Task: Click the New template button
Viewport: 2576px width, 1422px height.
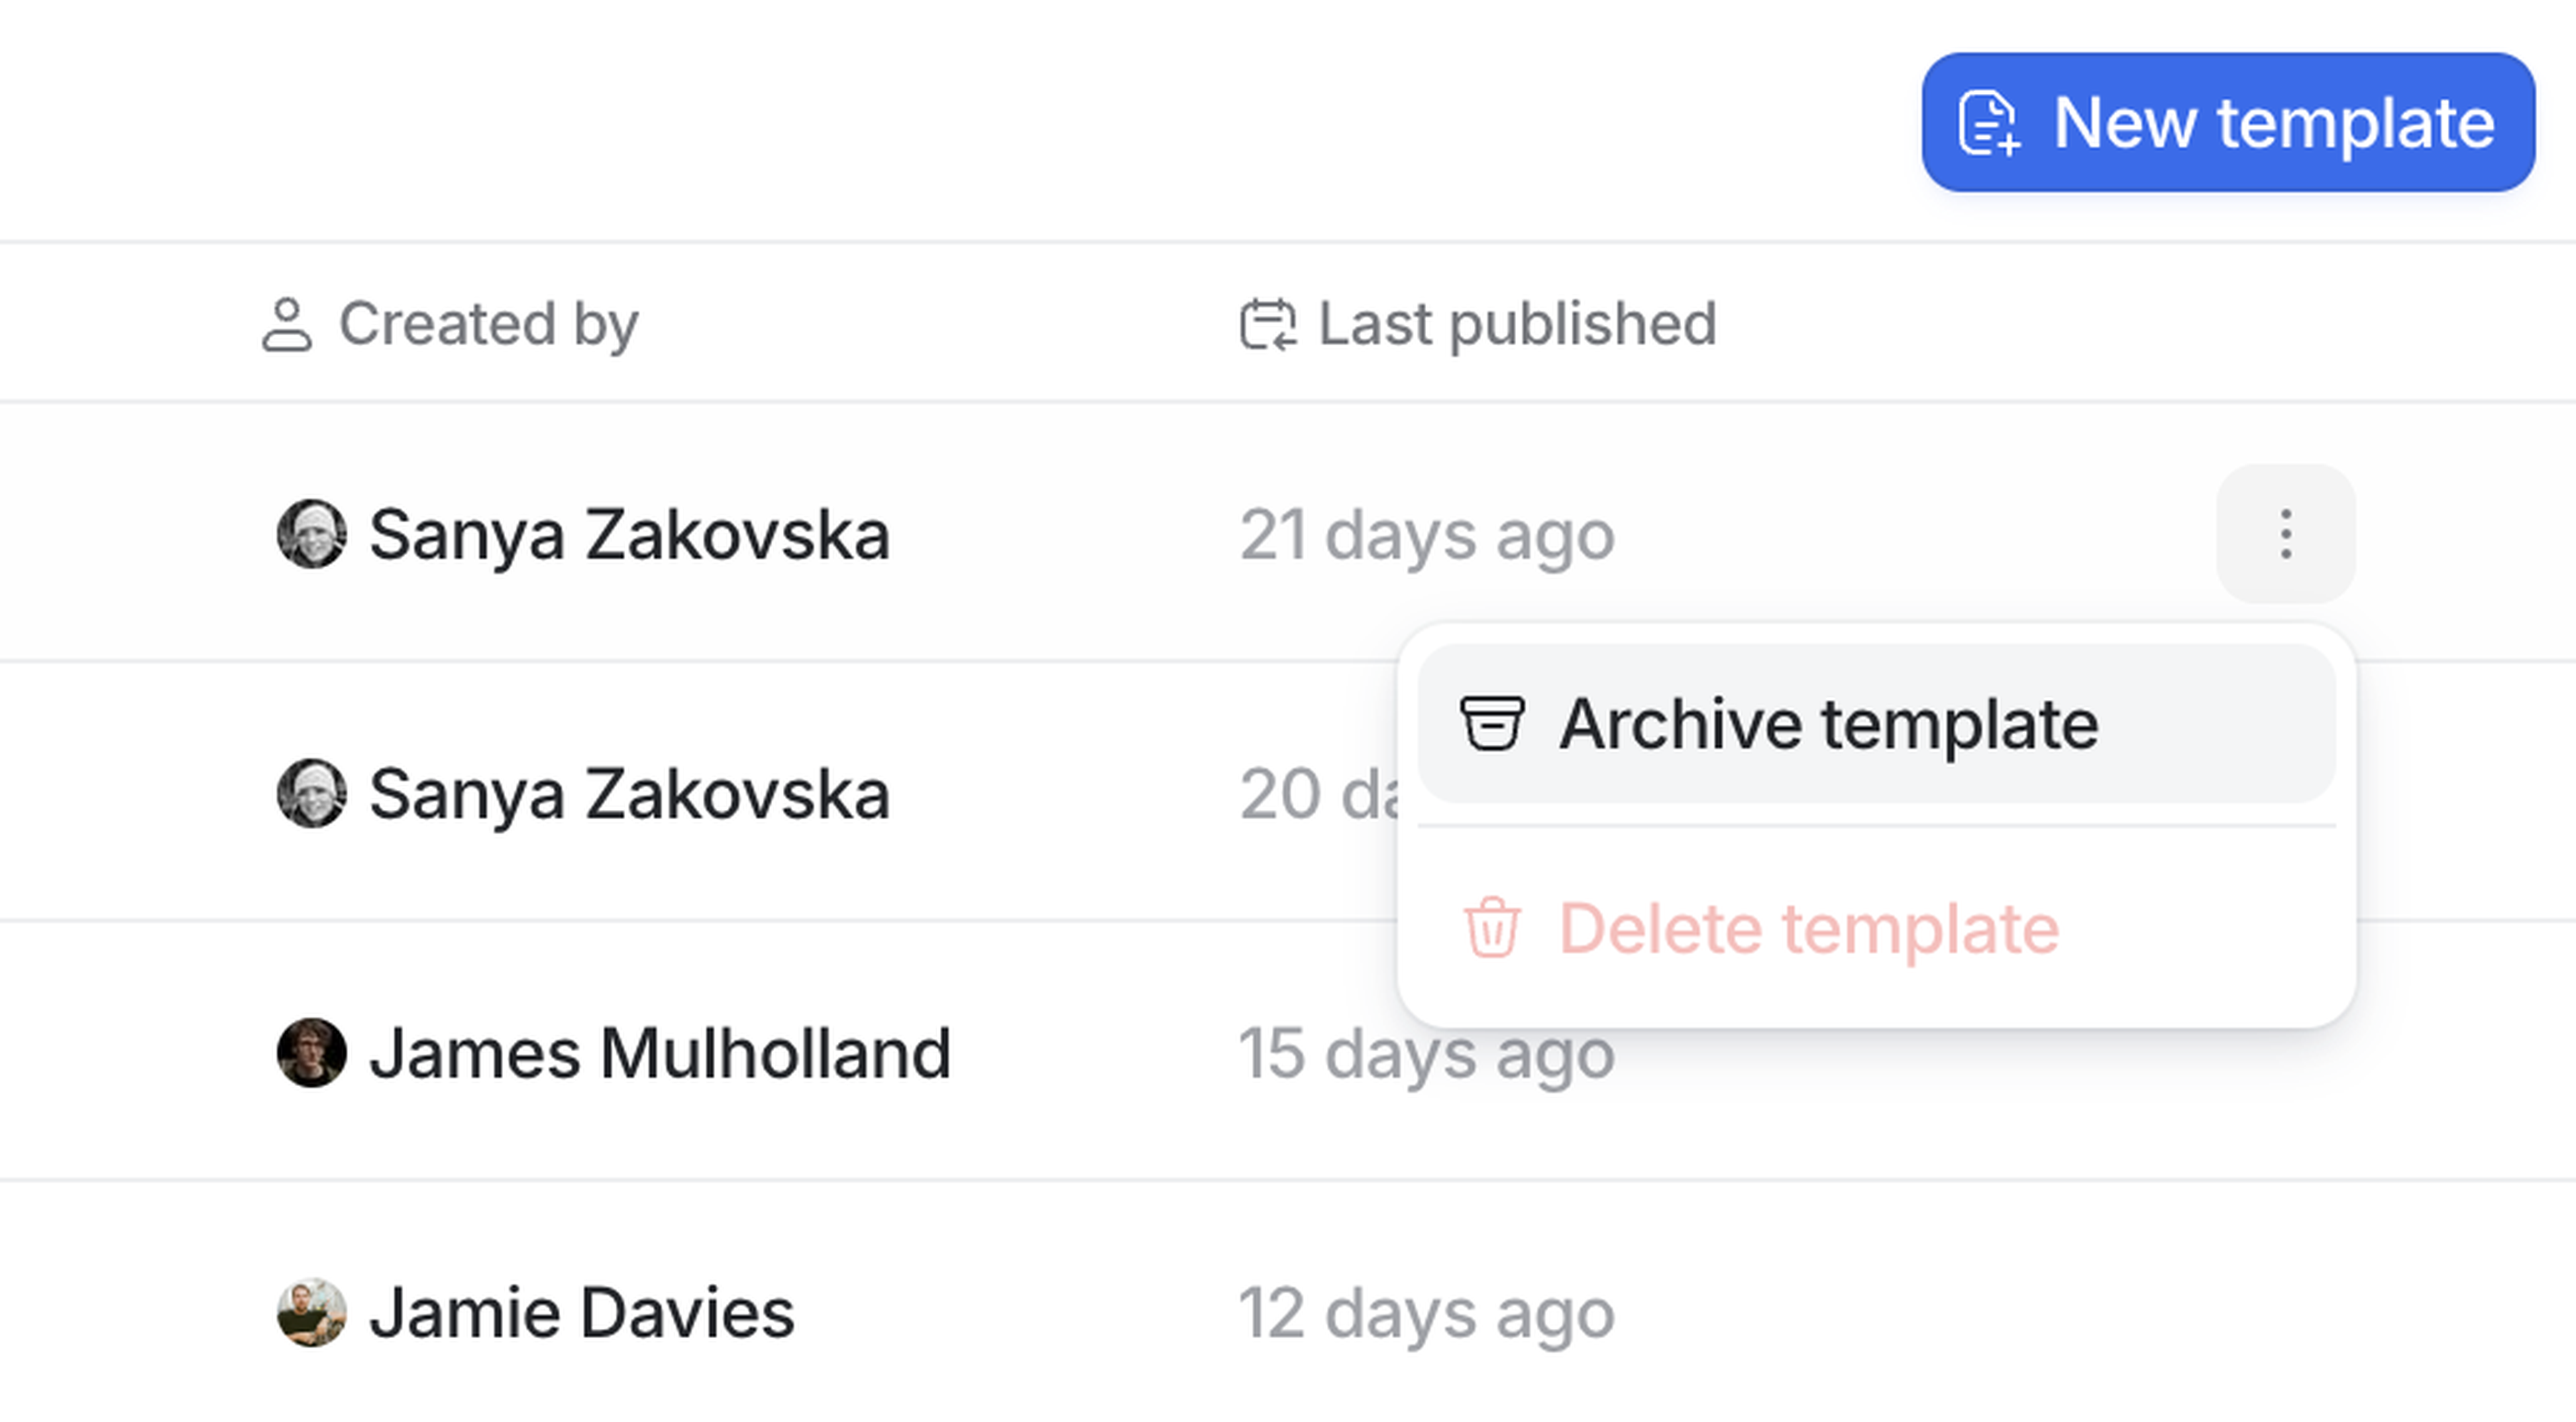Action: click(2227, 122)
